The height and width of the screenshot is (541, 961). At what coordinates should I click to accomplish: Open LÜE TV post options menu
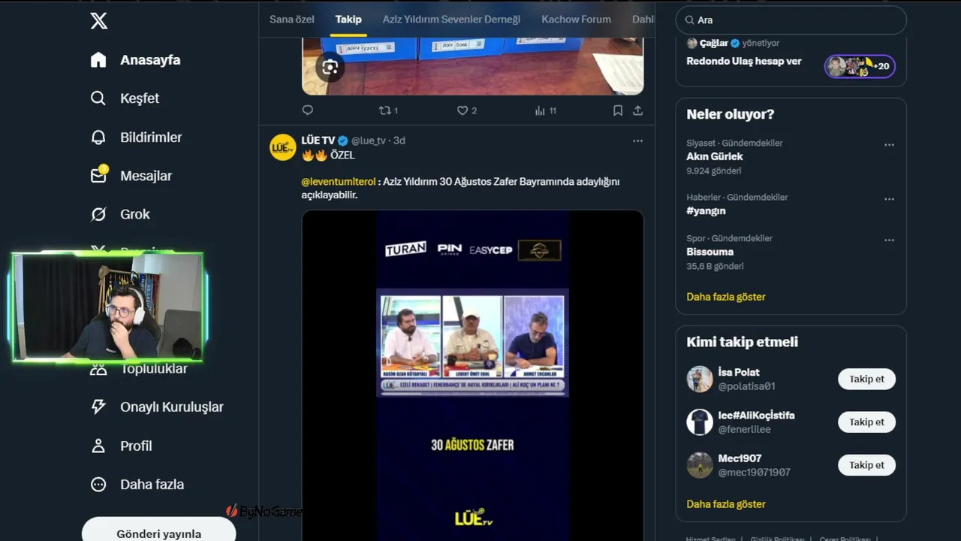pos(637,141)
